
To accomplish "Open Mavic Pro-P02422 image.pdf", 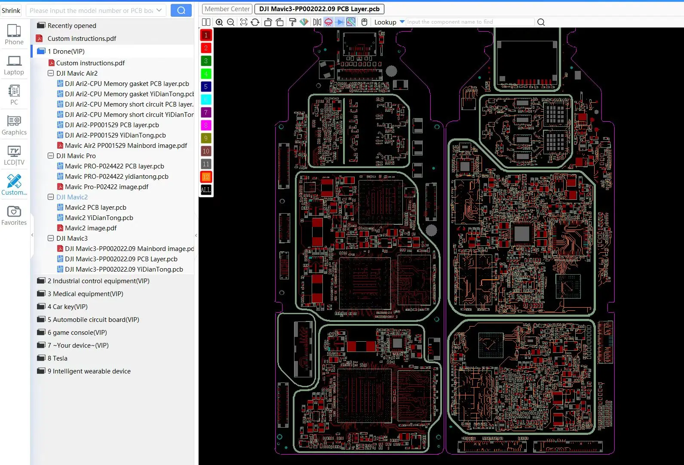I will tap(107, 187).
